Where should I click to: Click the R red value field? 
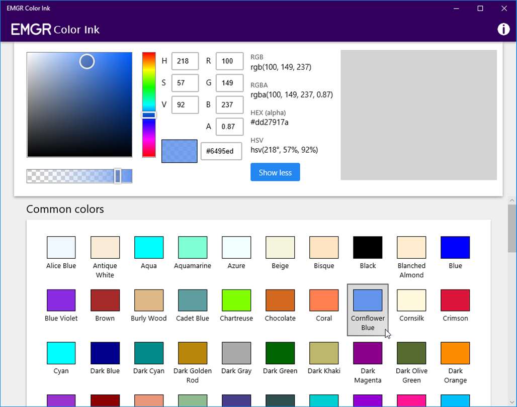point(229,61)
